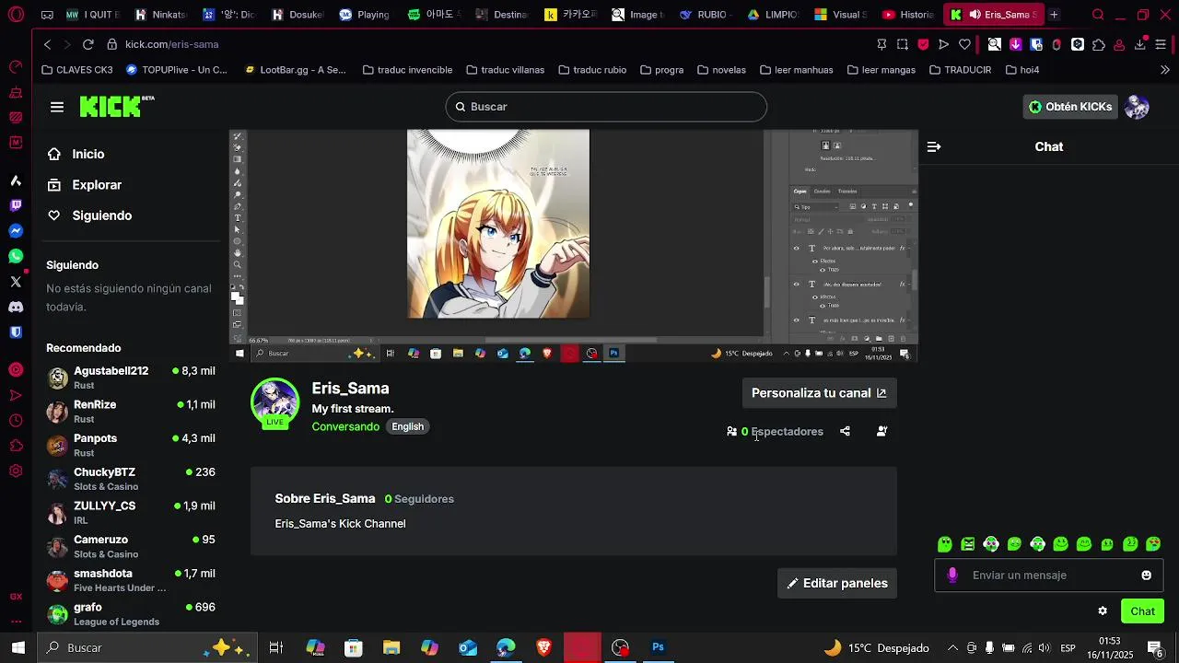The width and height of the screenshot is (1179, 663).
Task: Open a new browser tab with plus
Action: point(1054,15)
